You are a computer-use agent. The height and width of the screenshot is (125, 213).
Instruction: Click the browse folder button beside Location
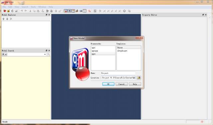[x=139, y=78]
